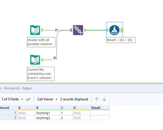
Task: Select record row number 2
Action: click(8, 118)
